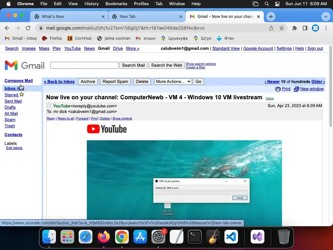Screen dimensions: 333x250
Task: Click Show search options link
Action: pos(201,64)
